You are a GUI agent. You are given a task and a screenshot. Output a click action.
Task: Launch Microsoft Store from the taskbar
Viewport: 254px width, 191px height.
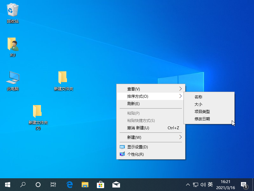tap(100, 184)
